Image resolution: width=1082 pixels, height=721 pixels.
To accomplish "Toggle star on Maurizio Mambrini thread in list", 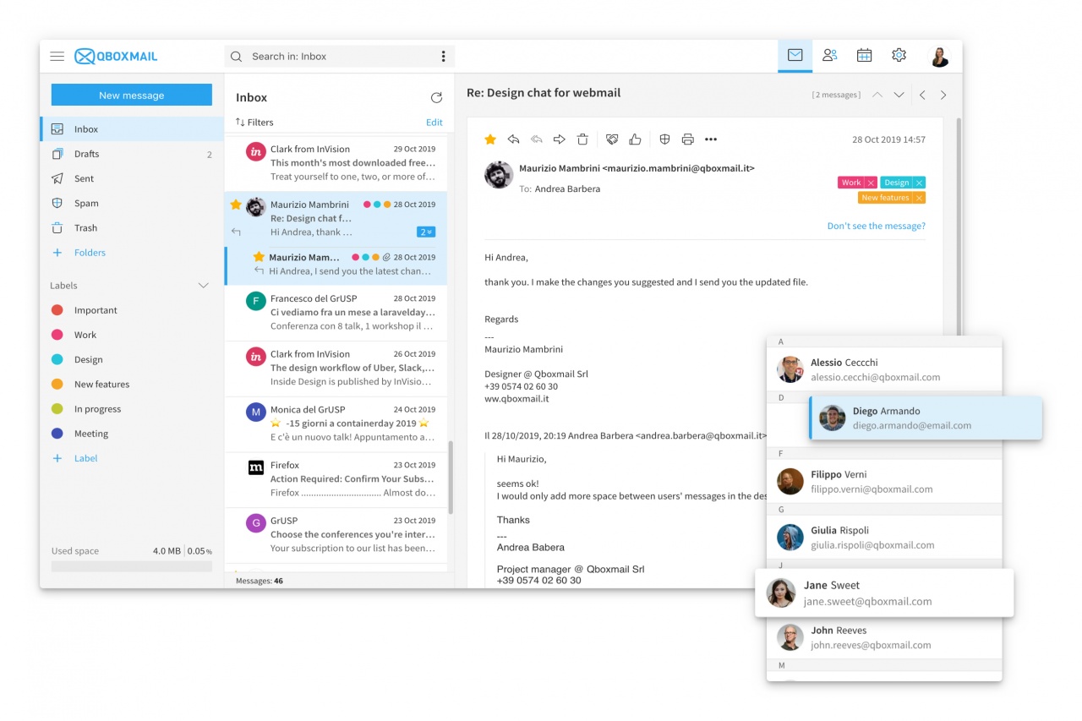I will tap(236, 205).
